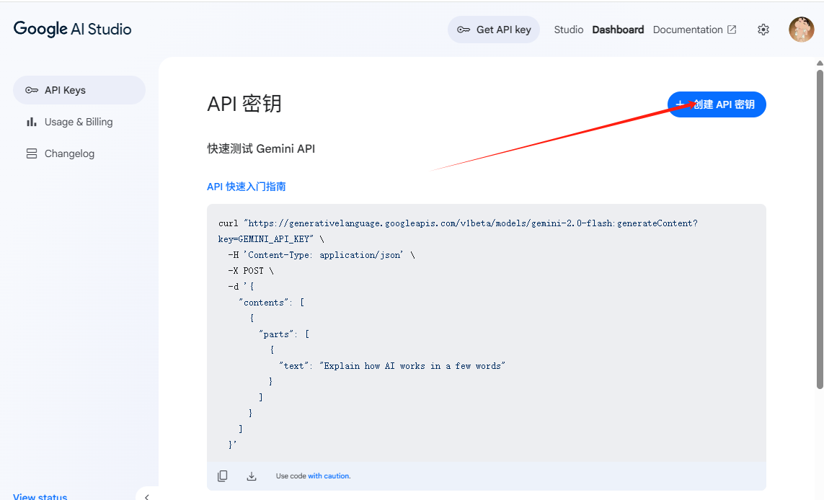Open the View status link
The height and width of the screenshot is (500, 824).
[40, 496]
